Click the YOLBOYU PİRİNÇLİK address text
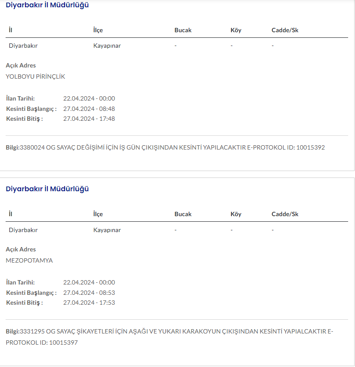 (35, 76)
